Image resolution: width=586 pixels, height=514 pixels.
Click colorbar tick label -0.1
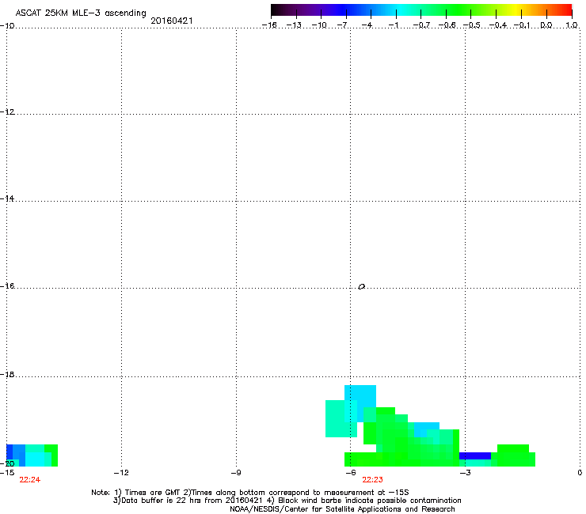coord(522,25)
